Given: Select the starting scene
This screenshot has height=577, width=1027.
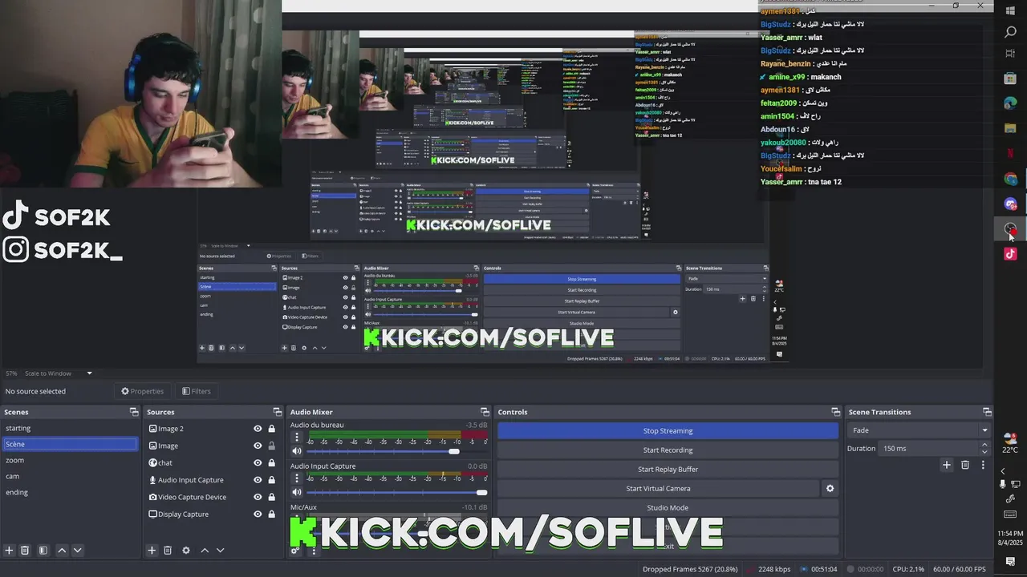Looking at the screenshot, I should (70, 428).
